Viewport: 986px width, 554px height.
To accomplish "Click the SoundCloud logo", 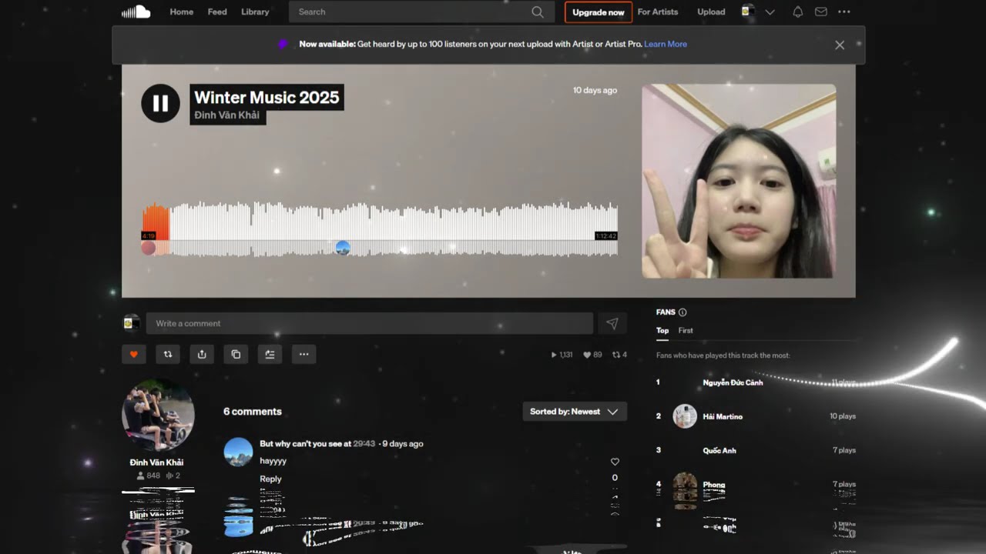I will [136, 12].
